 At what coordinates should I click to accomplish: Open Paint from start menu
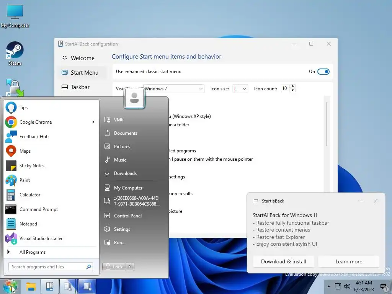[51, 180]
